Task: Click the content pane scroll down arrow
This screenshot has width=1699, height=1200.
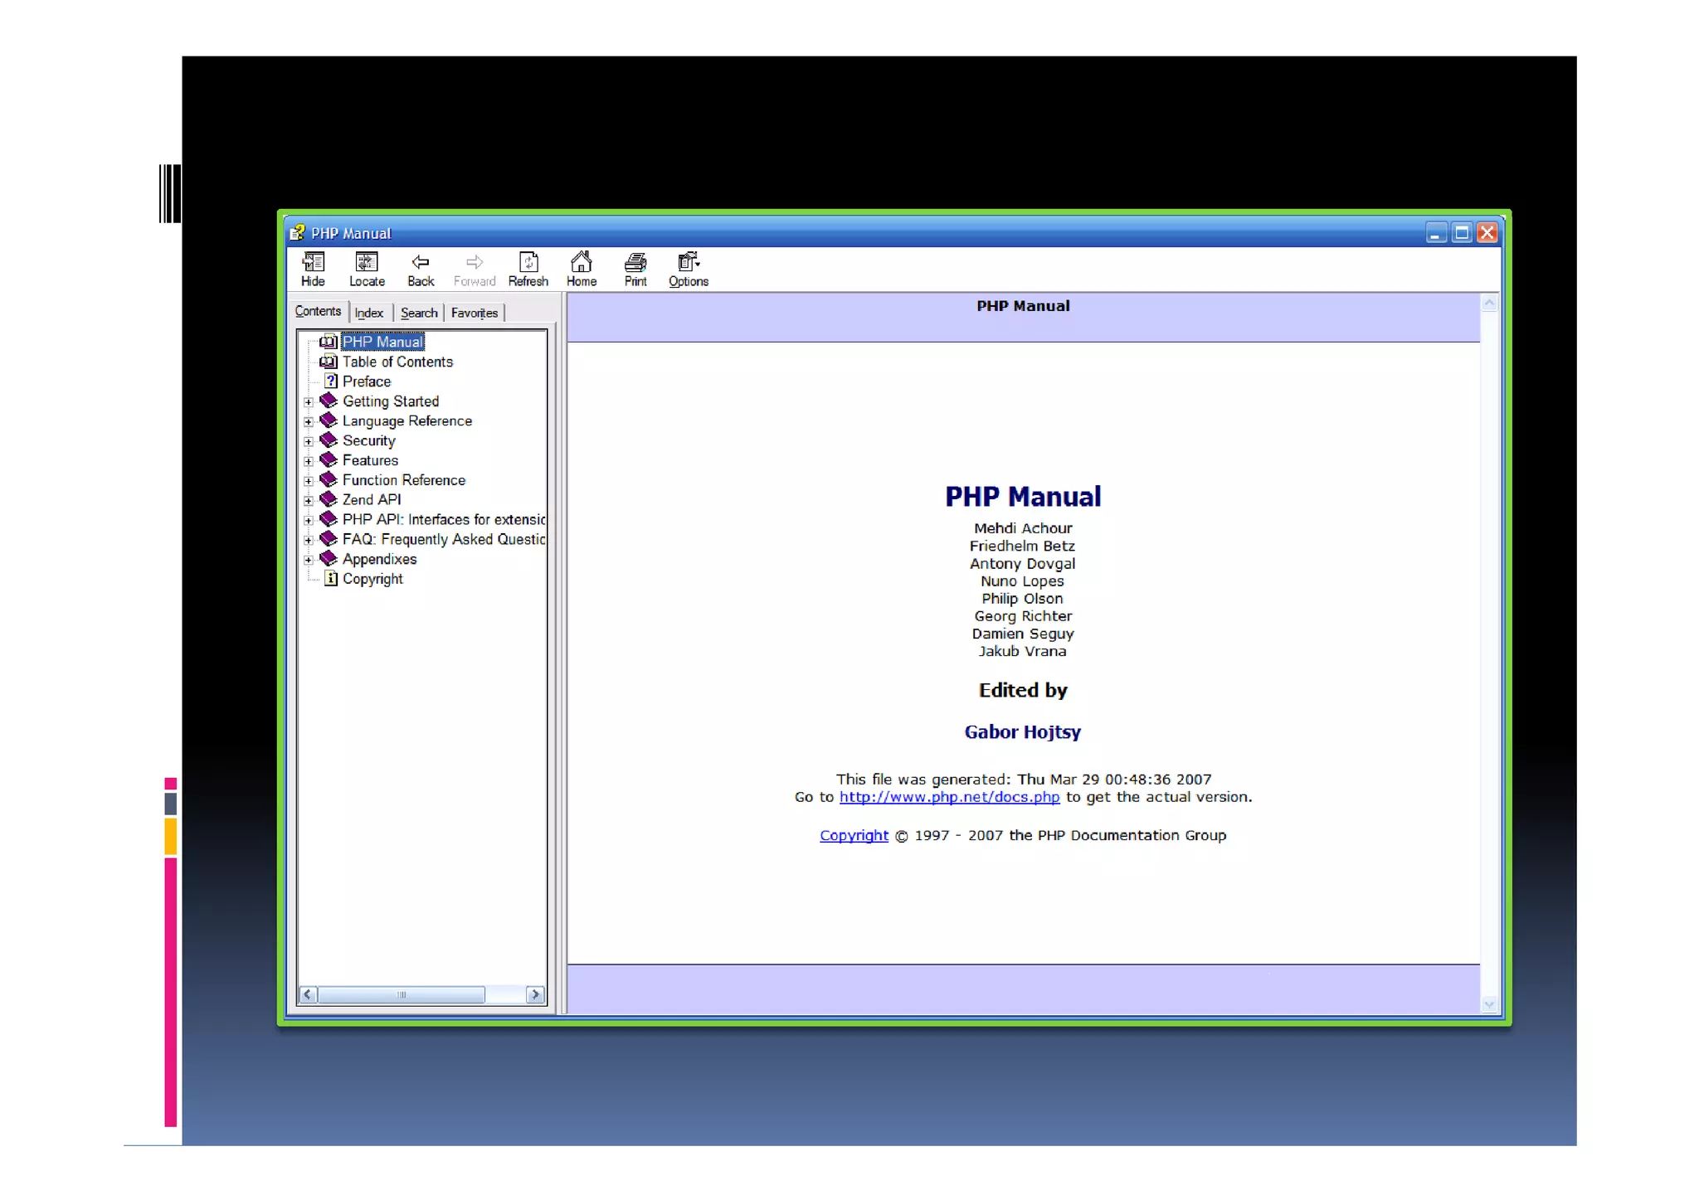Action: pyautogui.click(x=1490, y=1004)
